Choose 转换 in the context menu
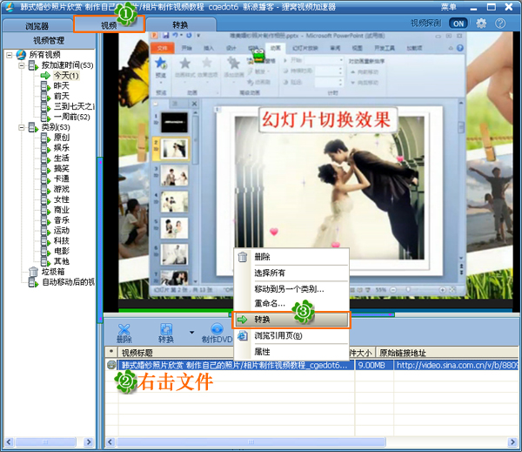522x452 pixels. (x=291, y=320)
